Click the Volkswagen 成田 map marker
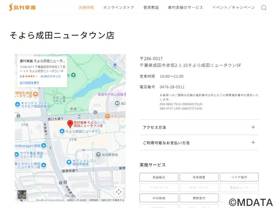277x208 pixels. (x=17, y=146)
